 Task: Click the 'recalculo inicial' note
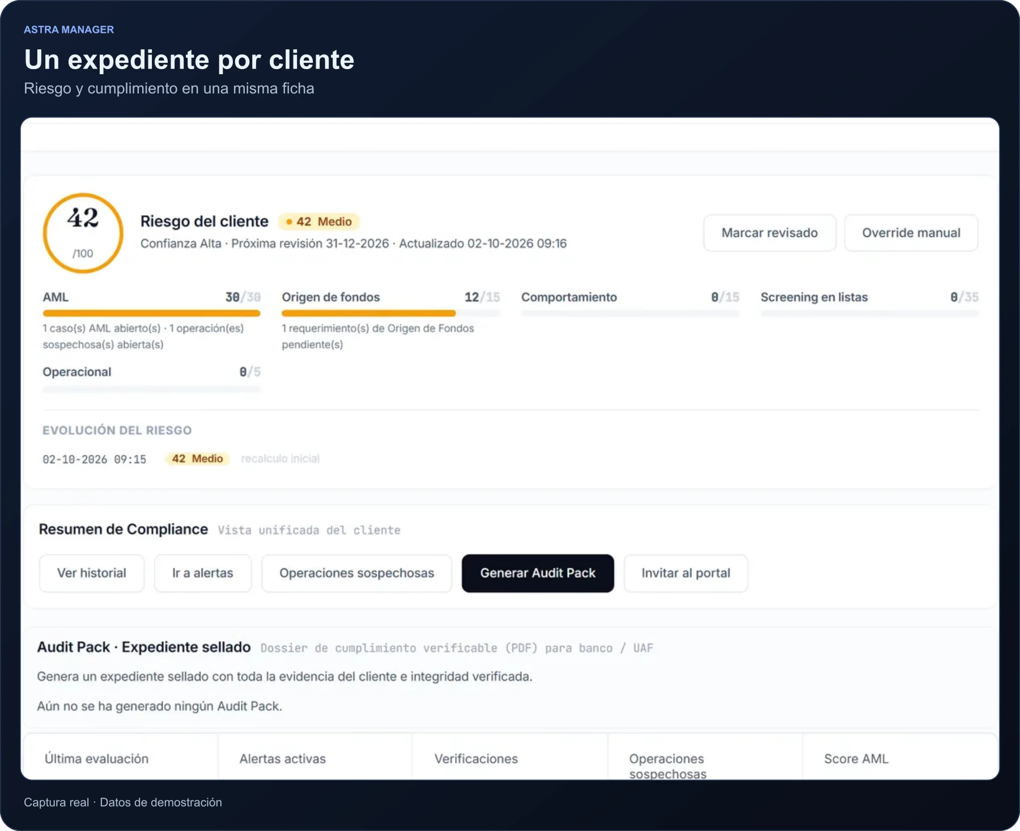[280, 459]
